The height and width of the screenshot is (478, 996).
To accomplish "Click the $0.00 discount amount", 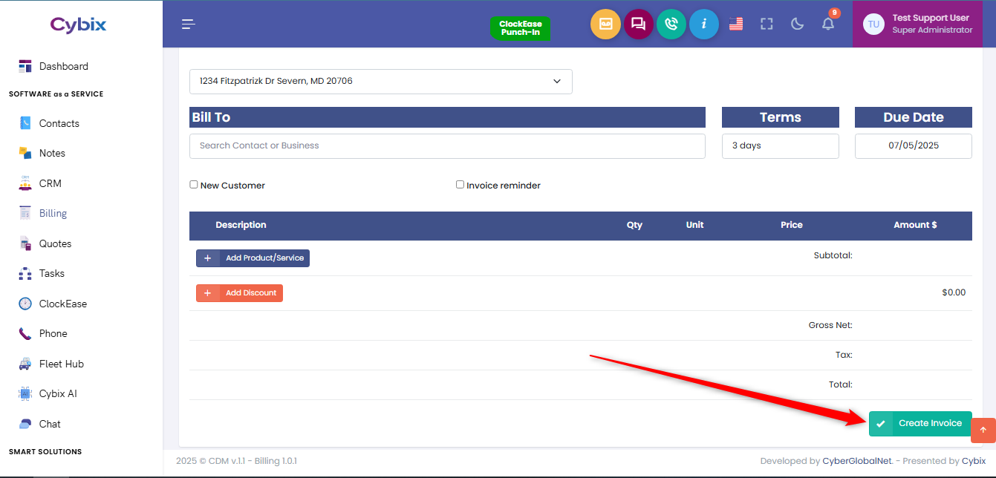I will coord(954,292).
